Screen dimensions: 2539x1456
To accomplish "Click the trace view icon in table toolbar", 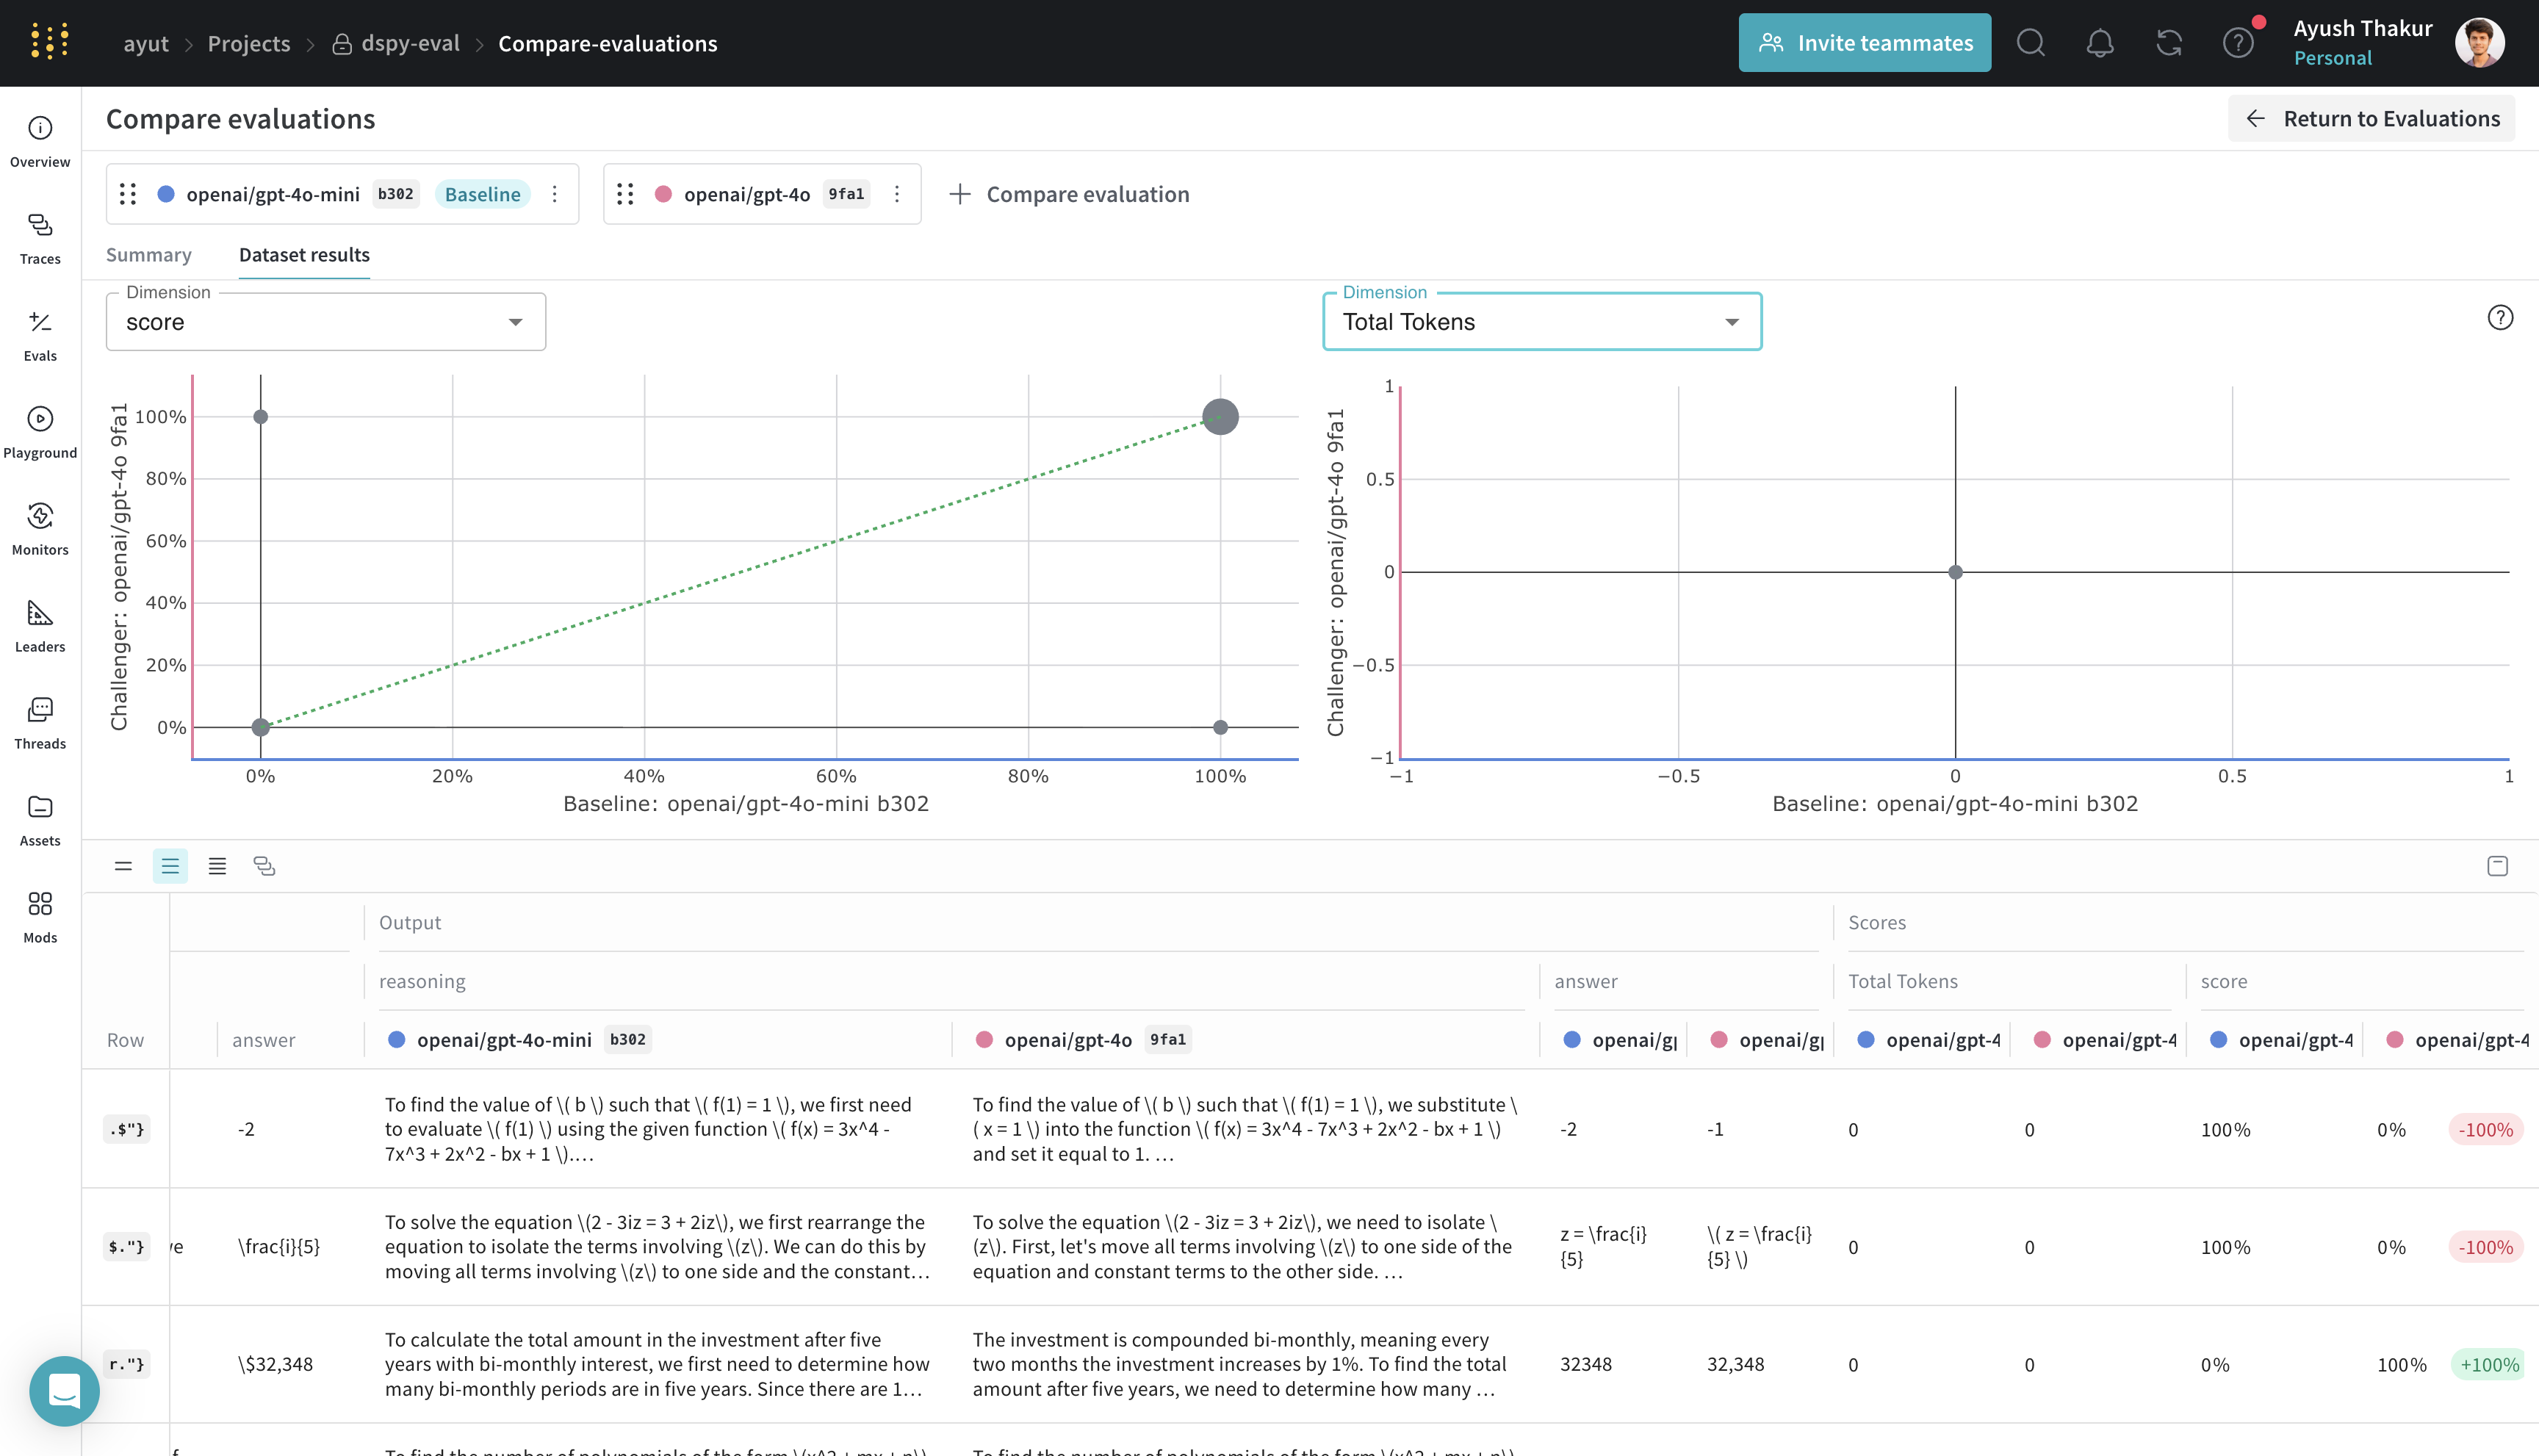I will 264,866.
